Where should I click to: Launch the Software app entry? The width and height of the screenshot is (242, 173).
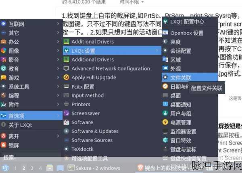point(112,122)
